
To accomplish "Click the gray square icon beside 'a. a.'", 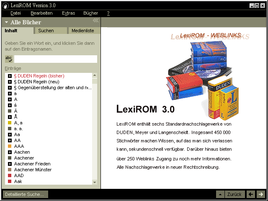I will [10, 129].
